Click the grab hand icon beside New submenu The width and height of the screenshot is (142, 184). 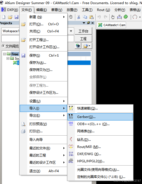coord(71,17)
